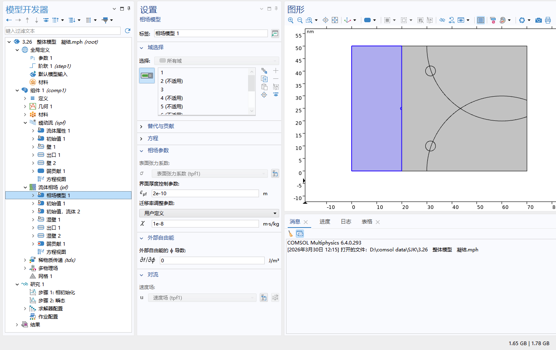Click the zoom extents icon
The width and height of the screenshot is (556, 350).
coord(335,20)
